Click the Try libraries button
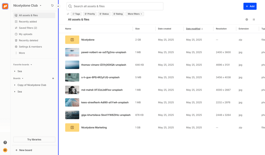Viewport: 265px width, 155px height. [x=34, y=139]
